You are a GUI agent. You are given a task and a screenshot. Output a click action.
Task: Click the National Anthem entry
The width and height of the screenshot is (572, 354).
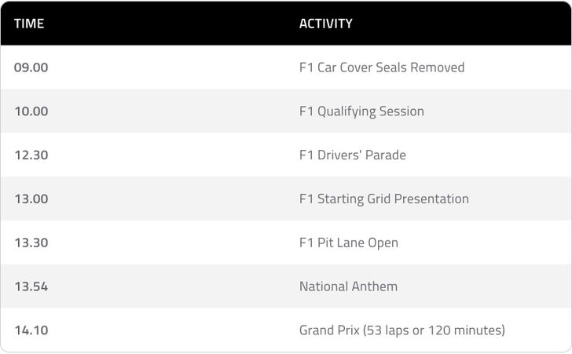point(348,286)
